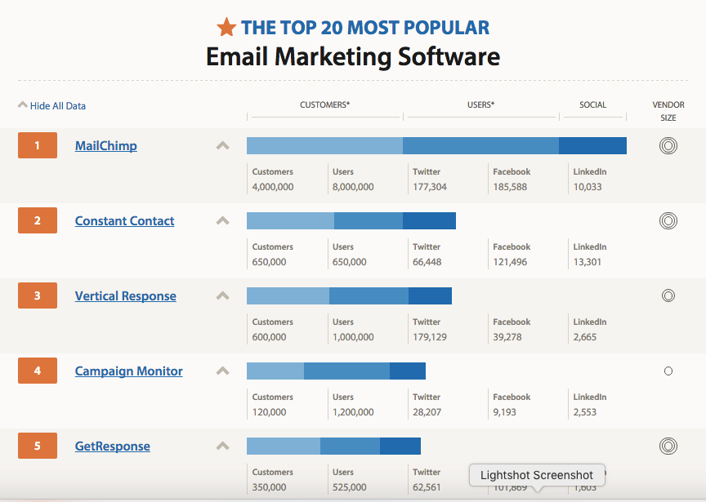Click GetResponse's customers value 350,000

click(269, 487)
